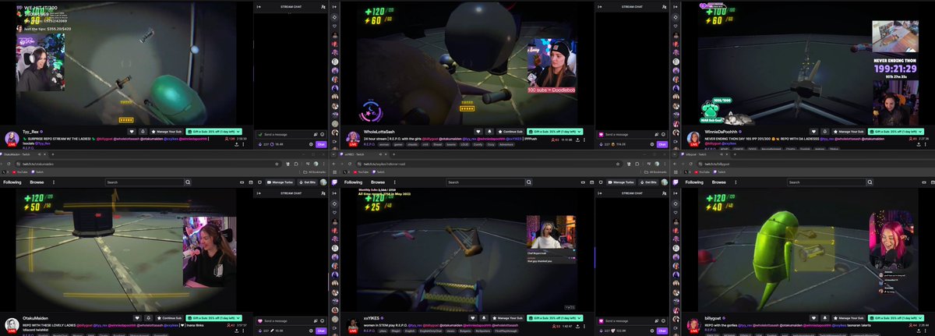Open chat settings gear in Tyy_Rex chat
This screenshot has height=336, width=935.
pyautogui.click(x=312, y=144)
